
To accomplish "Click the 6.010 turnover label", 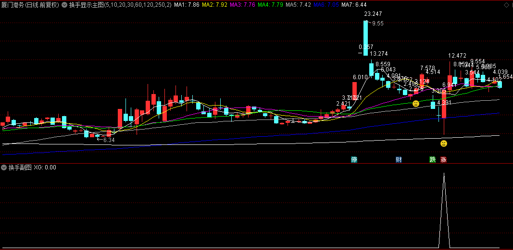I will click(x=360, y=77).
